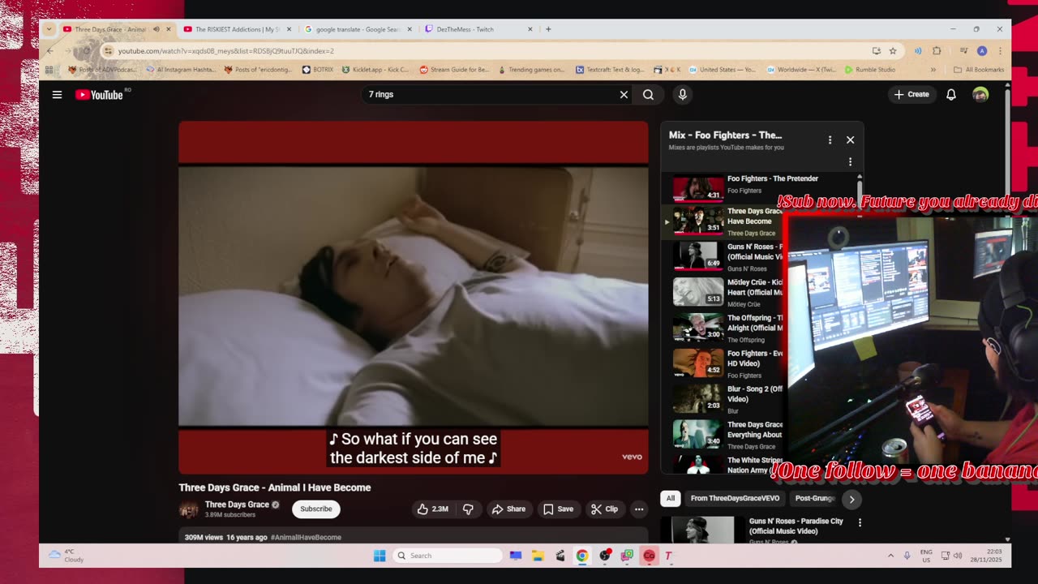Play Guns N' Roses playlist item 6:49
Viewport: 1038px width, 584px height.
723,256
